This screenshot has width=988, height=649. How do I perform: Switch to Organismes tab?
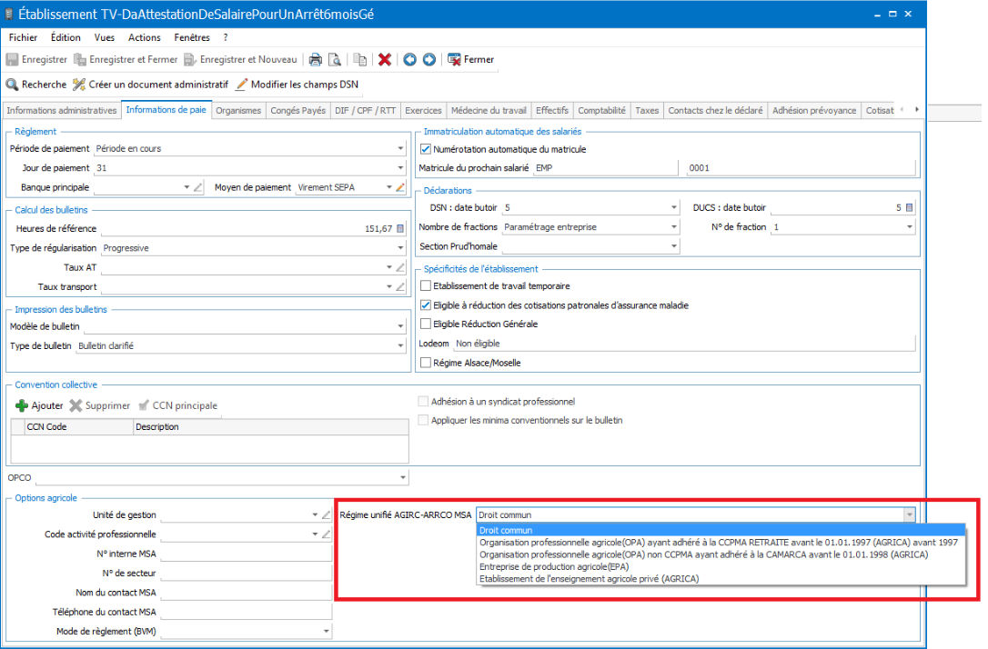click(x=238, y=111)
